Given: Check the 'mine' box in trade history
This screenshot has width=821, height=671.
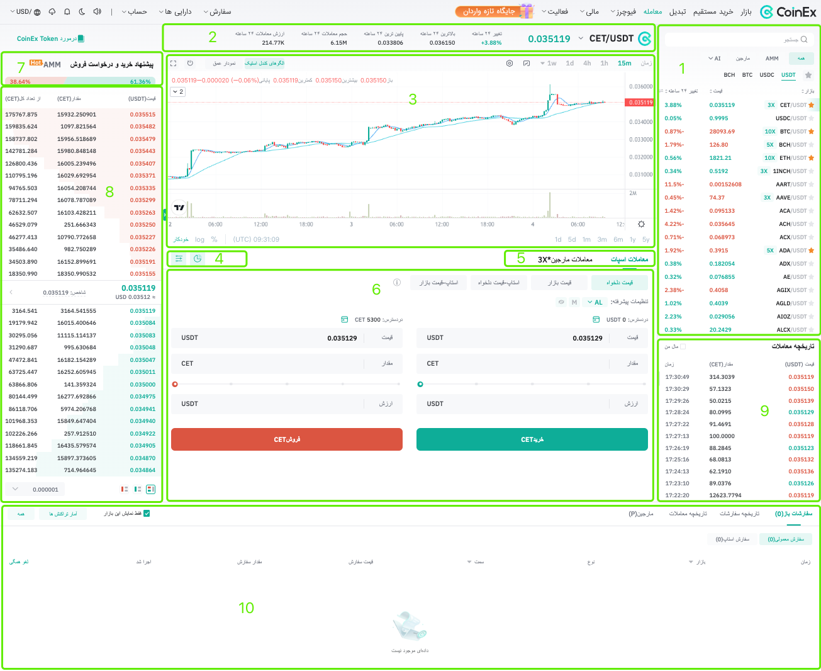Looking at the screenshot, I should (683, 346).
